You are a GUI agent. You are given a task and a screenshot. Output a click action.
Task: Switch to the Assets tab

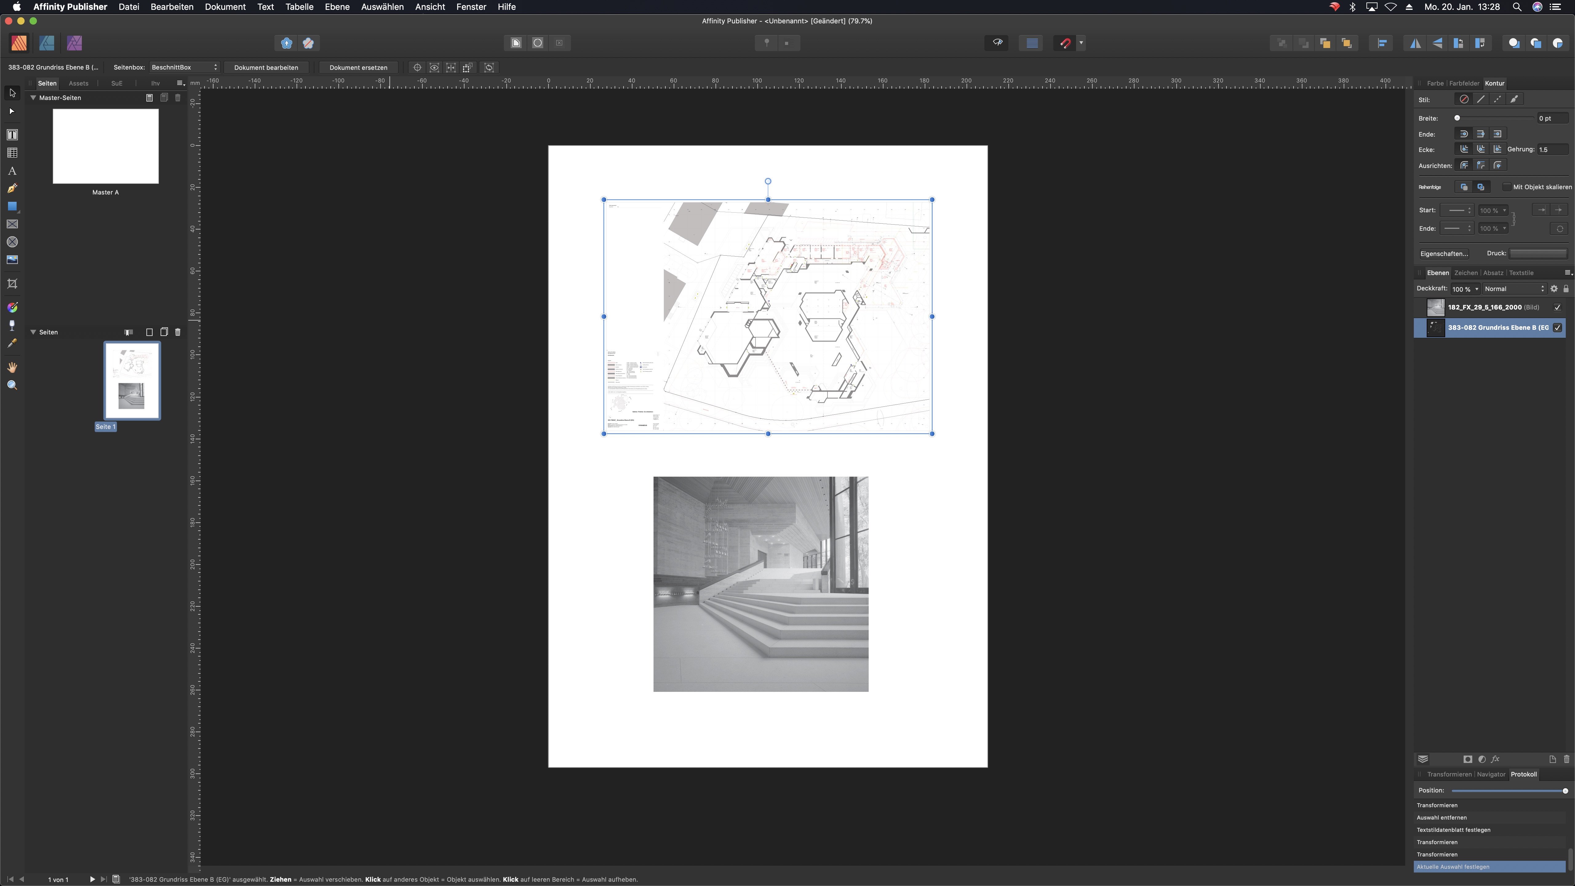pos(78,83)
